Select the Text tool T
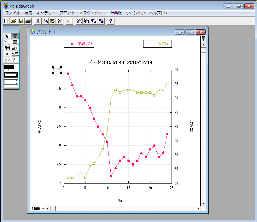This screenshot has height=222, width=257. 15,36
